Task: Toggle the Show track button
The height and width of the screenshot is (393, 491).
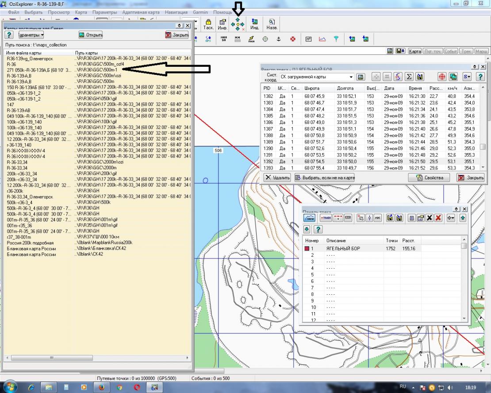Action: coord(309,218)
